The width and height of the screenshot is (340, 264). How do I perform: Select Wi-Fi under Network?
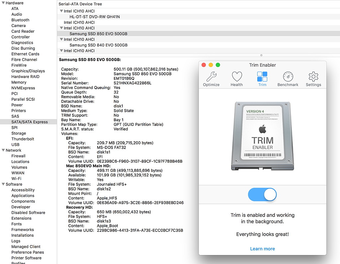pos(16,178)
